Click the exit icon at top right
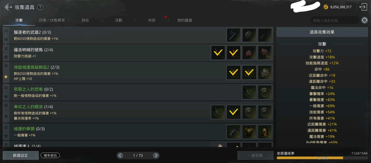The height and width of the screenshot is (163, 371). pos(363,7)
